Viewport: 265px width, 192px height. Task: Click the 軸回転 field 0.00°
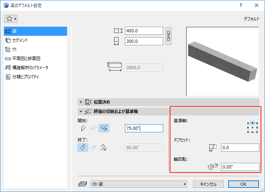point(240,167)
